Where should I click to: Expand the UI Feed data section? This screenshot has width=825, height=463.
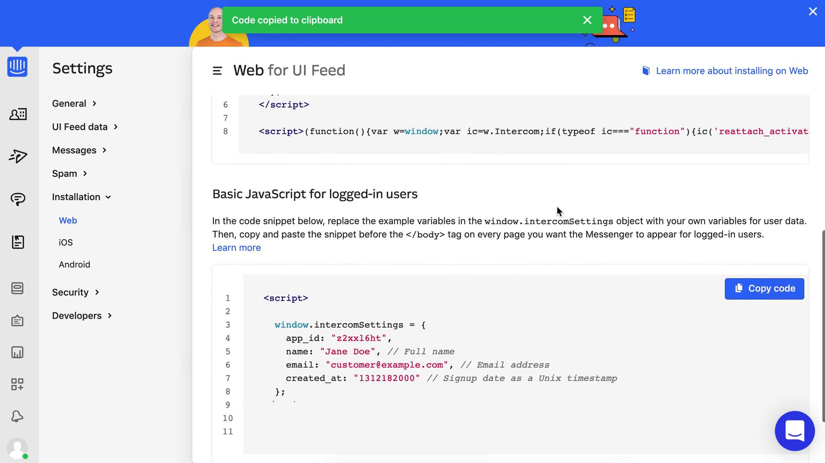pos(85,127)
